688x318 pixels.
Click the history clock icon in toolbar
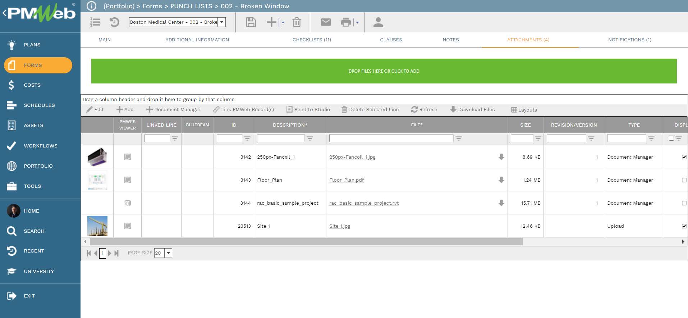114,22
